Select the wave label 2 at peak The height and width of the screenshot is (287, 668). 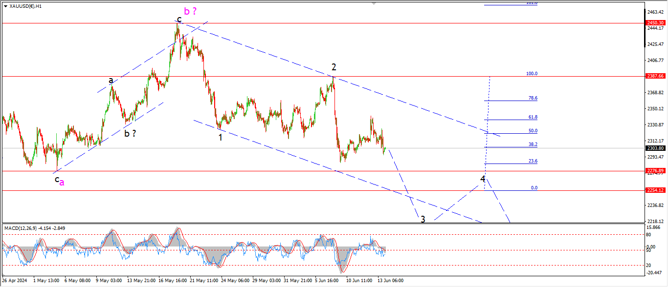click(334, 67)
